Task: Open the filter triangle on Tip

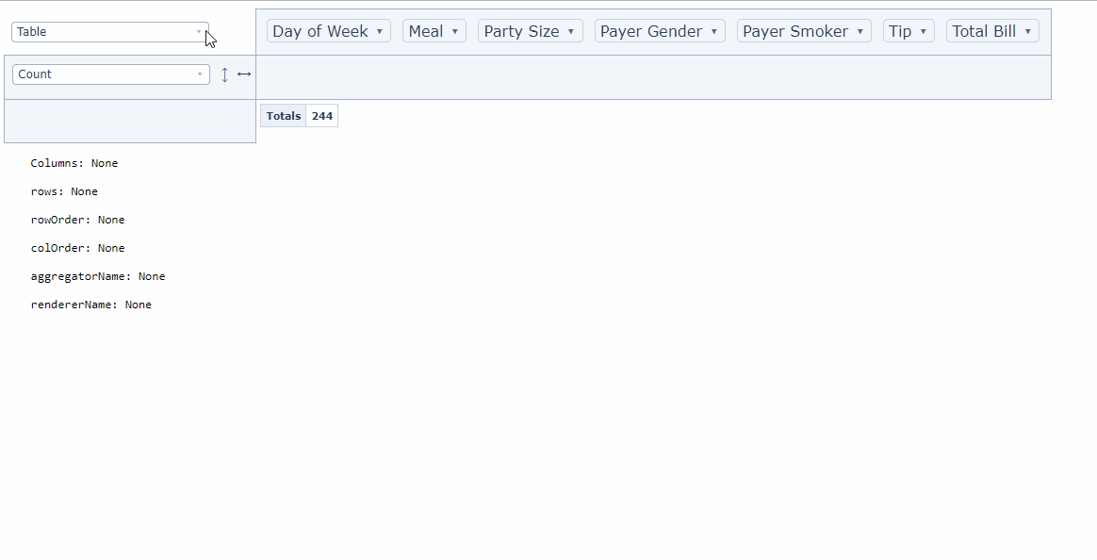Action: [923, 30]
